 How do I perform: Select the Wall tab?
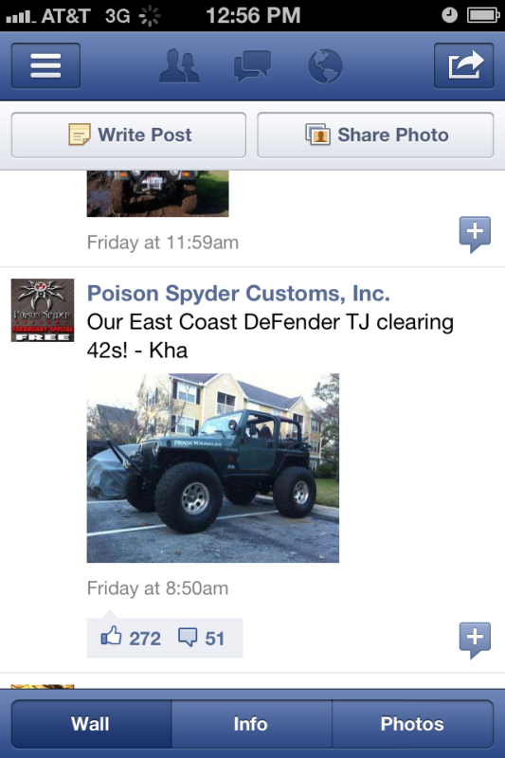[x=91, y=724]
